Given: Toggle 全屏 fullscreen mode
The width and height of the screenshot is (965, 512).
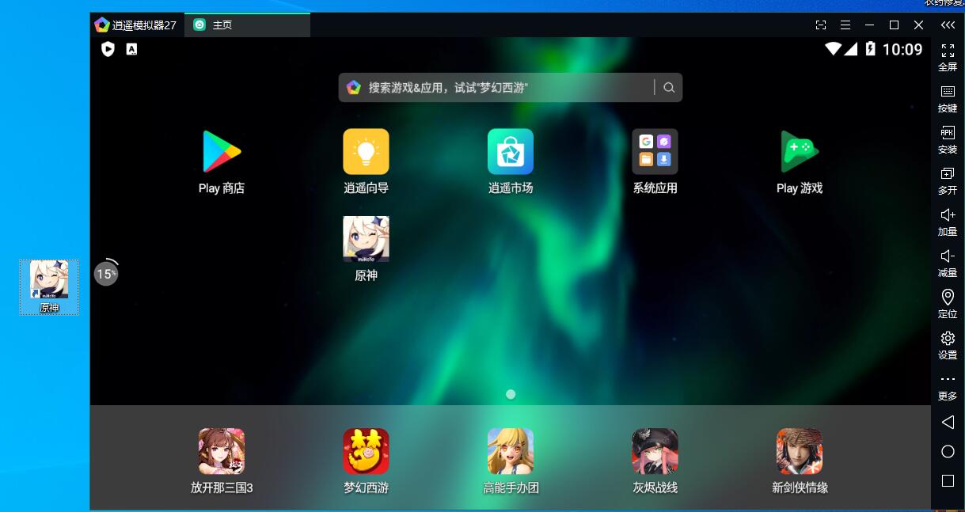Looking at the screenshot, I should pyautogui.click(x=948, y=57).
